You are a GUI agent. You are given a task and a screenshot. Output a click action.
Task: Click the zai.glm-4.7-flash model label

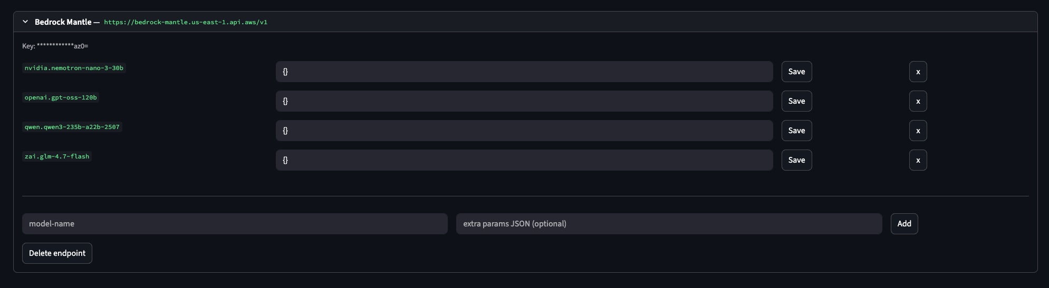click(x=57, y=156)
